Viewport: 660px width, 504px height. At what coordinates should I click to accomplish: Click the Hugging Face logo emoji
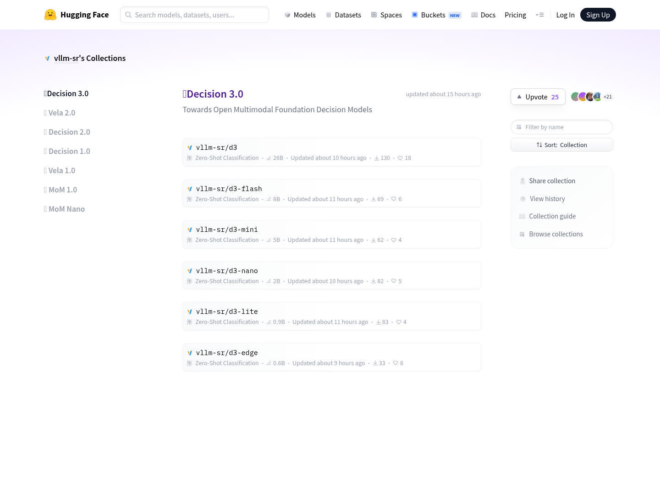pos(50,15)
